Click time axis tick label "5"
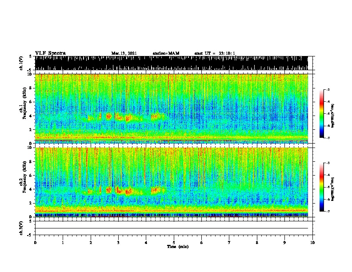The width and height of the screenshot is (352, 272). click(174, 243)
